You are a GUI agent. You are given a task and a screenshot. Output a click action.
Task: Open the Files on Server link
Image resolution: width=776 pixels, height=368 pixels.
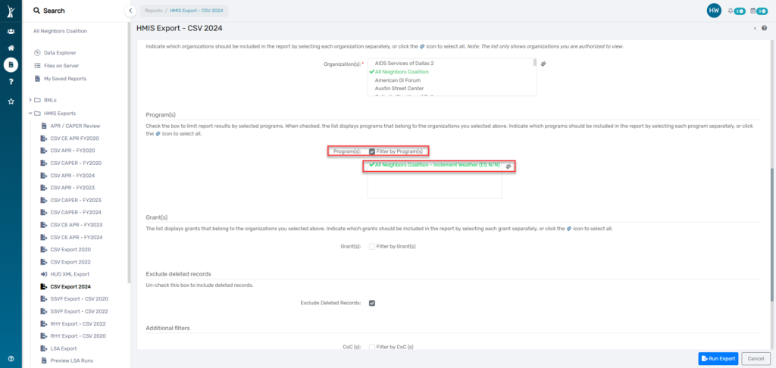point(61,65)
